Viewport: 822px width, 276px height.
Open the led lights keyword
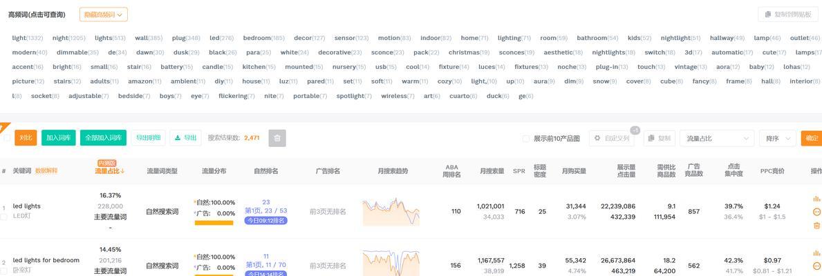27,206
